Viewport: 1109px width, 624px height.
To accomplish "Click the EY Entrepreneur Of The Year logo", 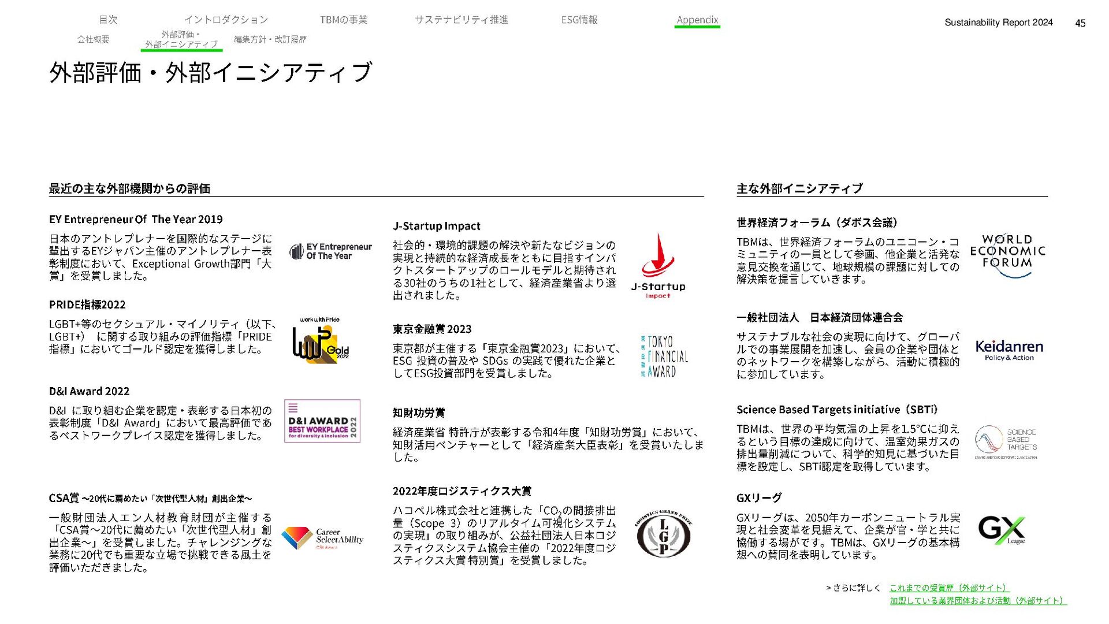I will [x=330, y=251].
